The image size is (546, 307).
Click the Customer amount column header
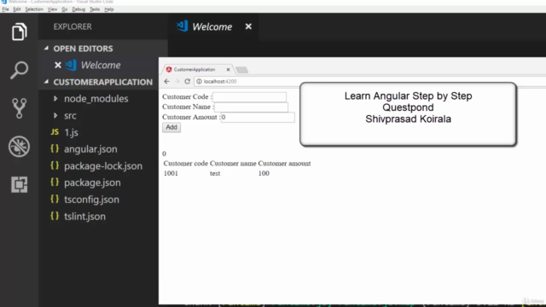coord(284,163)
